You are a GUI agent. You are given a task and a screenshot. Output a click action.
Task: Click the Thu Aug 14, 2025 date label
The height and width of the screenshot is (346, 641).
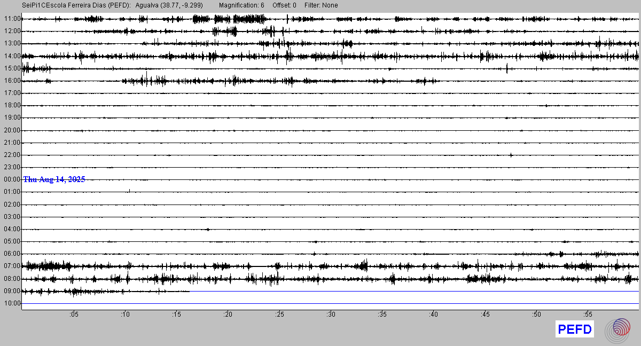[x=54, y=179]
